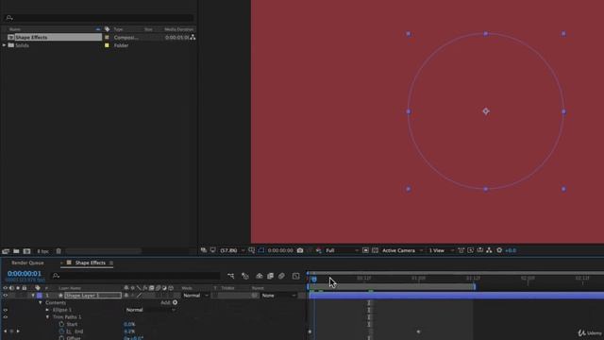This screenshot has height=340, width=604.
Task: Click the Reset Exposure icon
Action: click(x=499, y=250)
